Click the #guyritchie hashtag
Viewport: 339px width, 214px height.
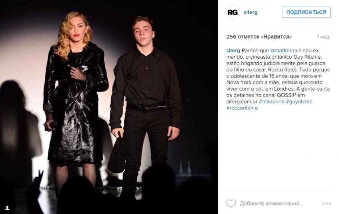tap(299, 101)
